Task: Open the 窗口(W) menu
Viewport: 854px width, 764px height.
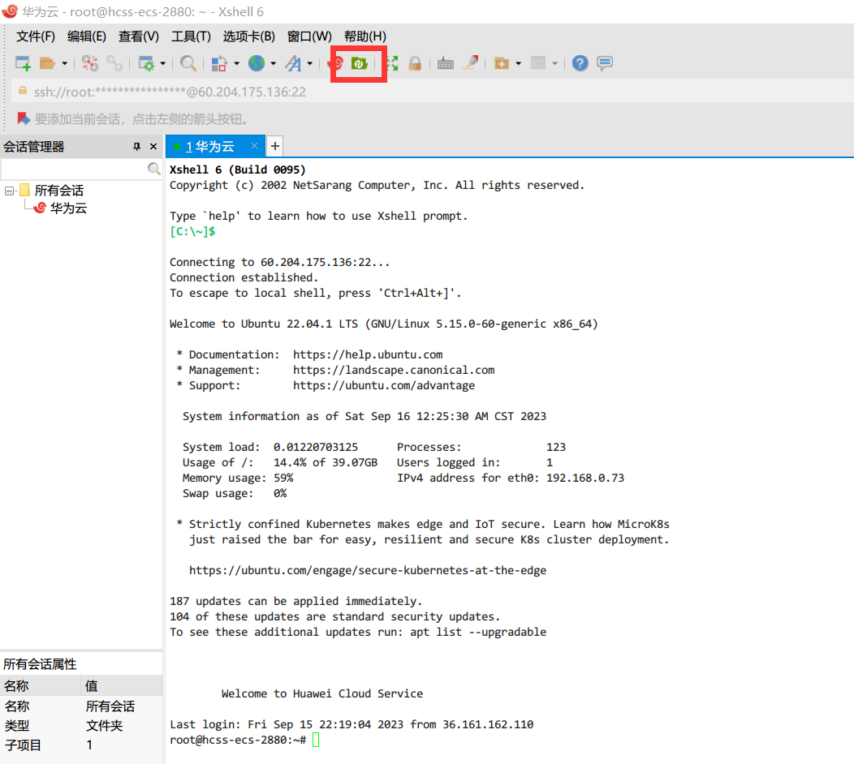Action: click(x=309, y=36)
